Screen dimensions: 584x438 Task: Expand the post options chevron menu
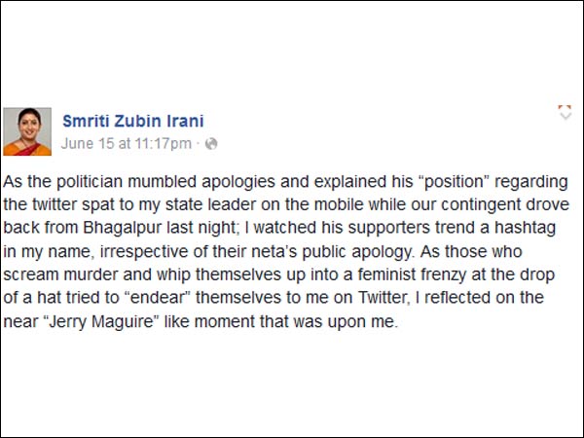(565, 112)
